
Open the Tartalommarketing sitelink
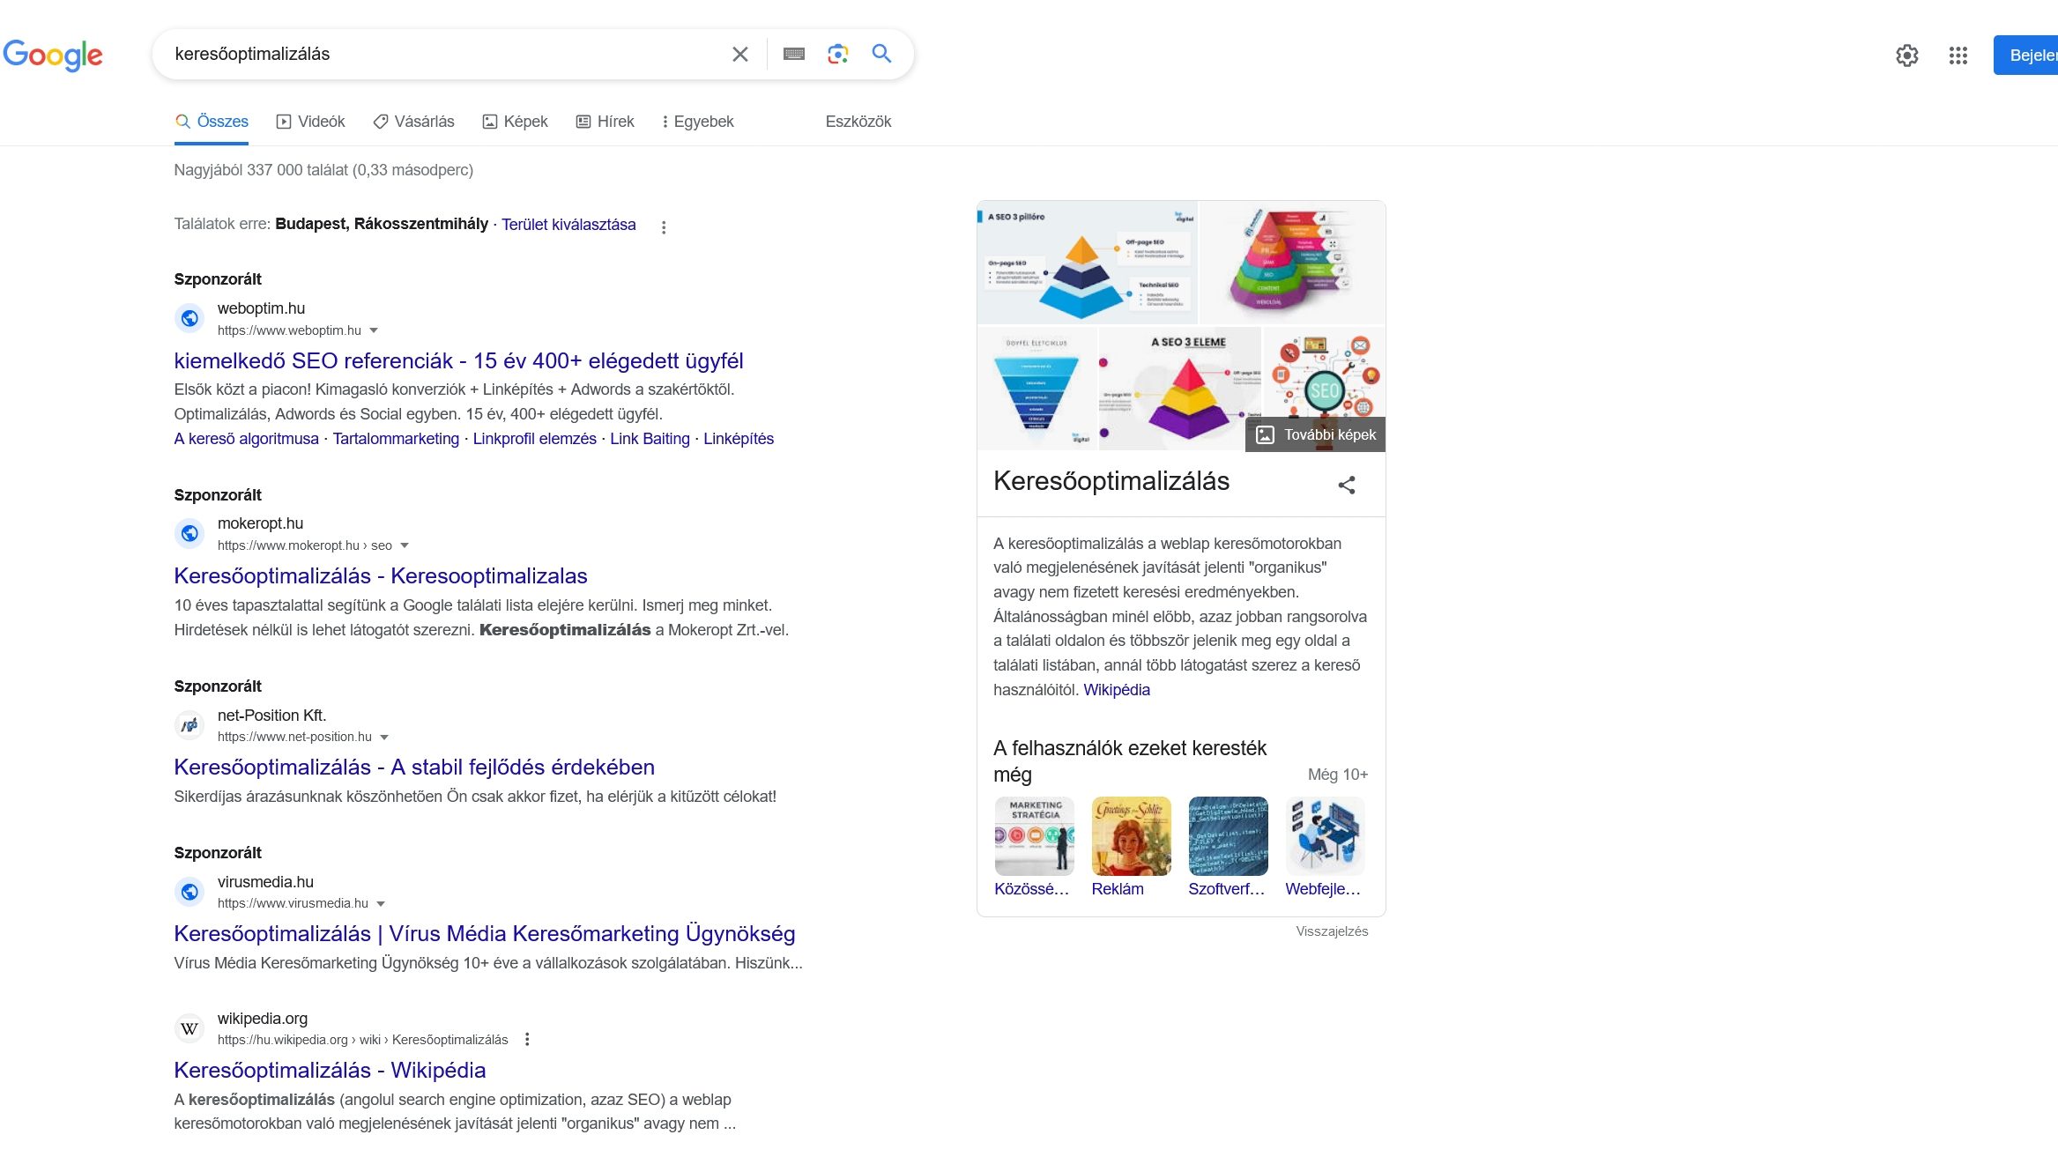coord(396,439)
